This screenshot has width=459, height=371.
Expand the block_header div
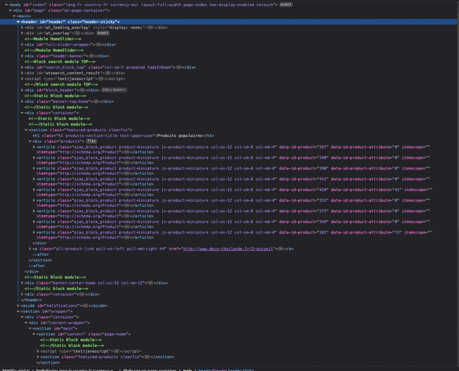click(22, 90)
